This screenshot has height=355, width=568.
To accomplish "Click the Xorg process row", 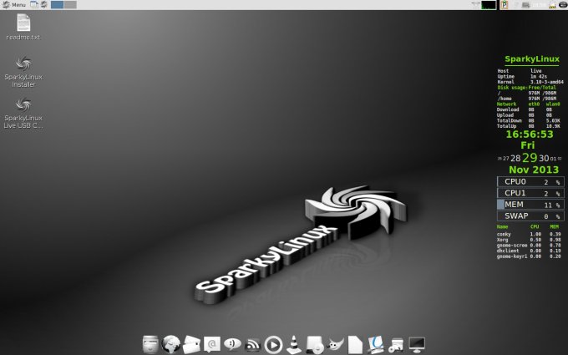I will 529,240.
